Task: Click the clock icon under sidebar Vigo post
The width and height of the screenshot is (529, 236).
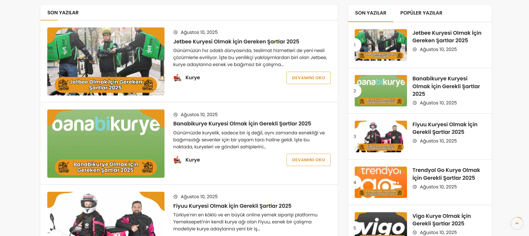Action: pyautogui.click(x=415, y=233)
